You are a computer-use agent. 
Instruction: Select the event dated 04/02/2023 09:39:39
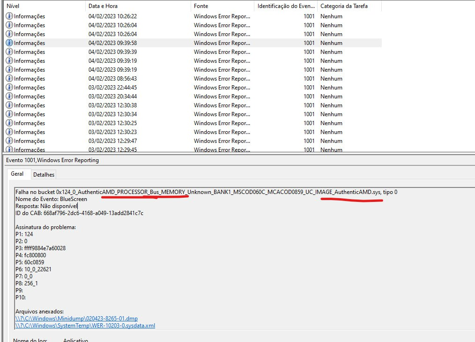click(193, 52)
